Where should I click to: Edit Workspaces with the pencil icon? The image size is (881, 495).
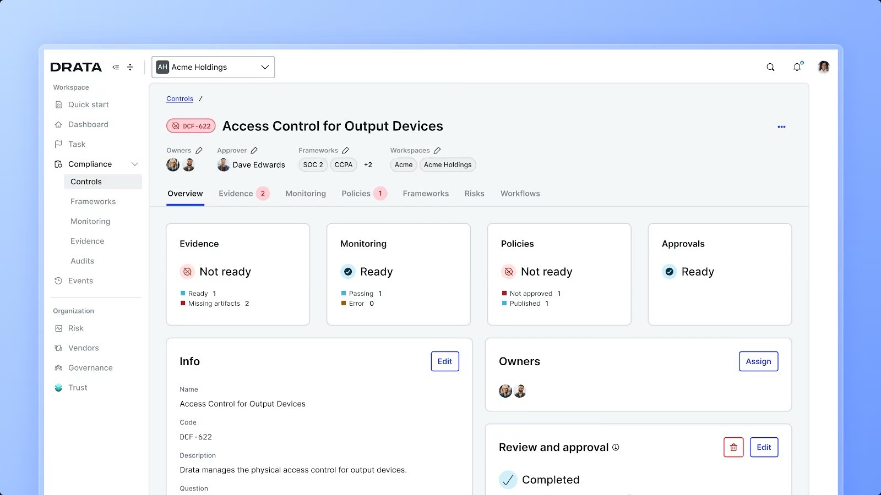pos(437,151)
